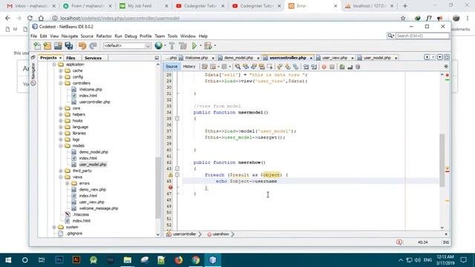This screenshot has width=475, height=267.
Task: Click Stop Macro Recording icon
Action: pyautogui.click(x=332, y=67)
